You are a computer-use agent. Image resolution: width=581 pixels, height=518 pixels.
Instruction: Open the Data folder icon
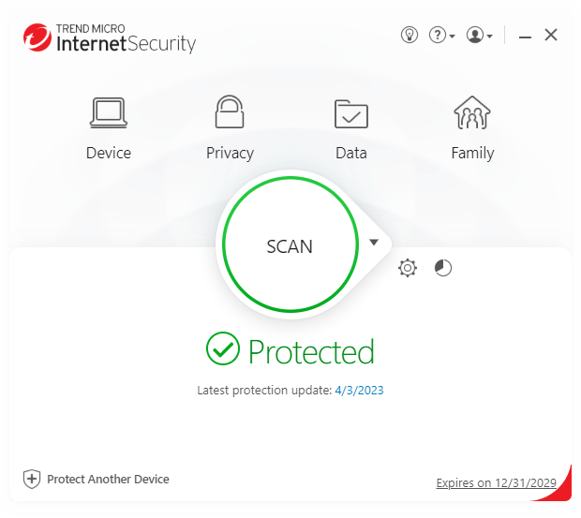click(x=351, y=113)
